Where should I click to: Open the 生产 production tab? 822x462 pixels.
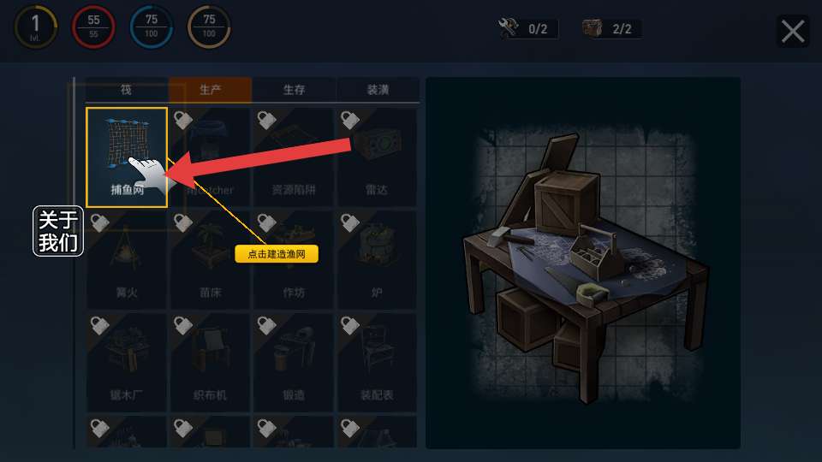click(x=211, y=90)
